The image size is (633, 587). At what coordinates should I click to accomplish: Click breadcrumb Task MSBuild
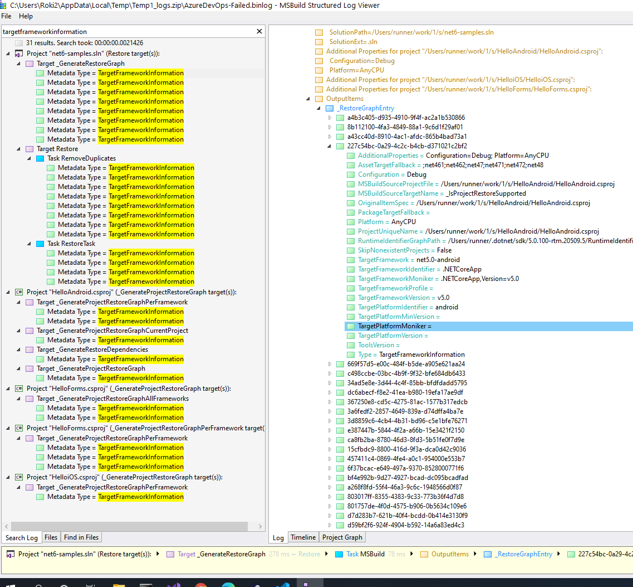pos(365,554)
